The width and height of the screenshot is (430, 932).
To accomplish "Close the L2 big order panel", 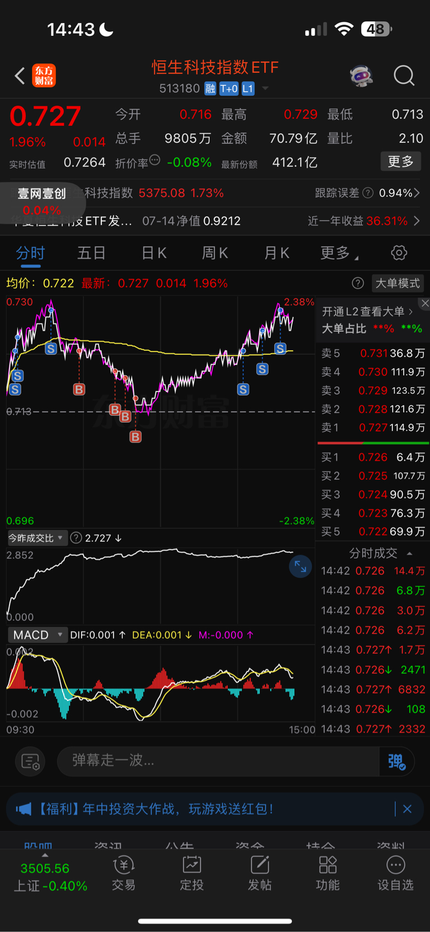I will click(425, 303).
